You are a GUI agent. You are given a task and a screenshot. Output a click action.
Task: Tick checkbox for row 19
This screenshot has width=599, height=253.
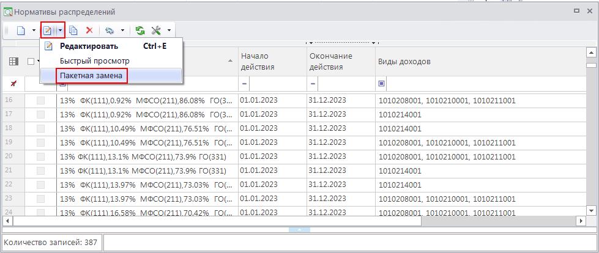coord(40,143)
